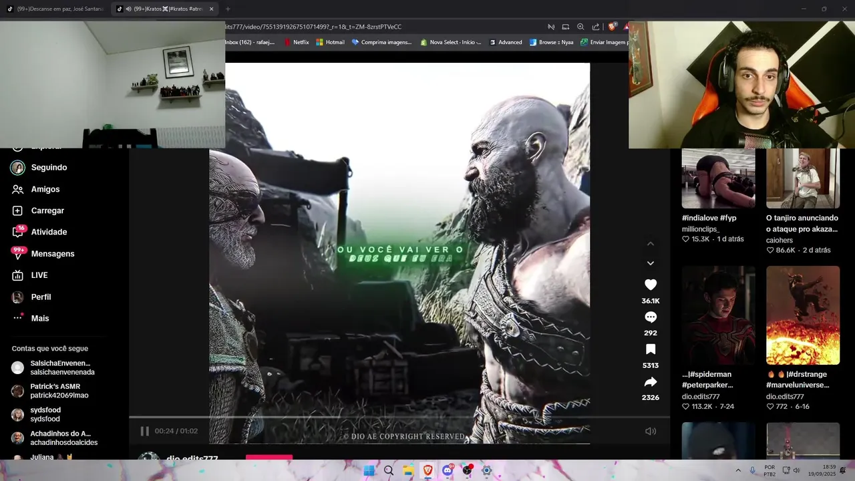Screen dimensions: 855x481
Task: Toggle video volume speaker icon
Action: coord(651,431)
